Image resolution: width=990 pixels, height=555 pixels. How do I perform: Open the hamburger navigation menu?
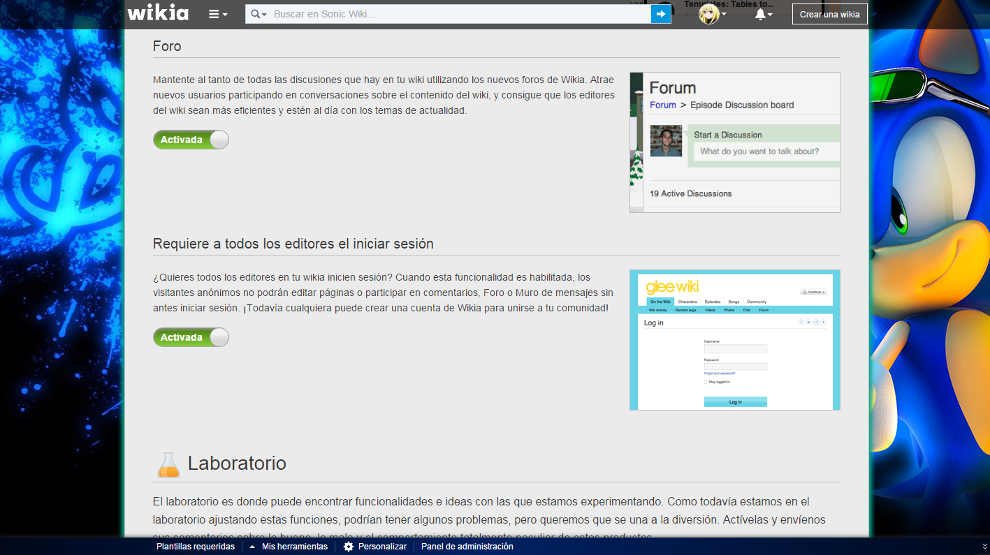[218, 14]
